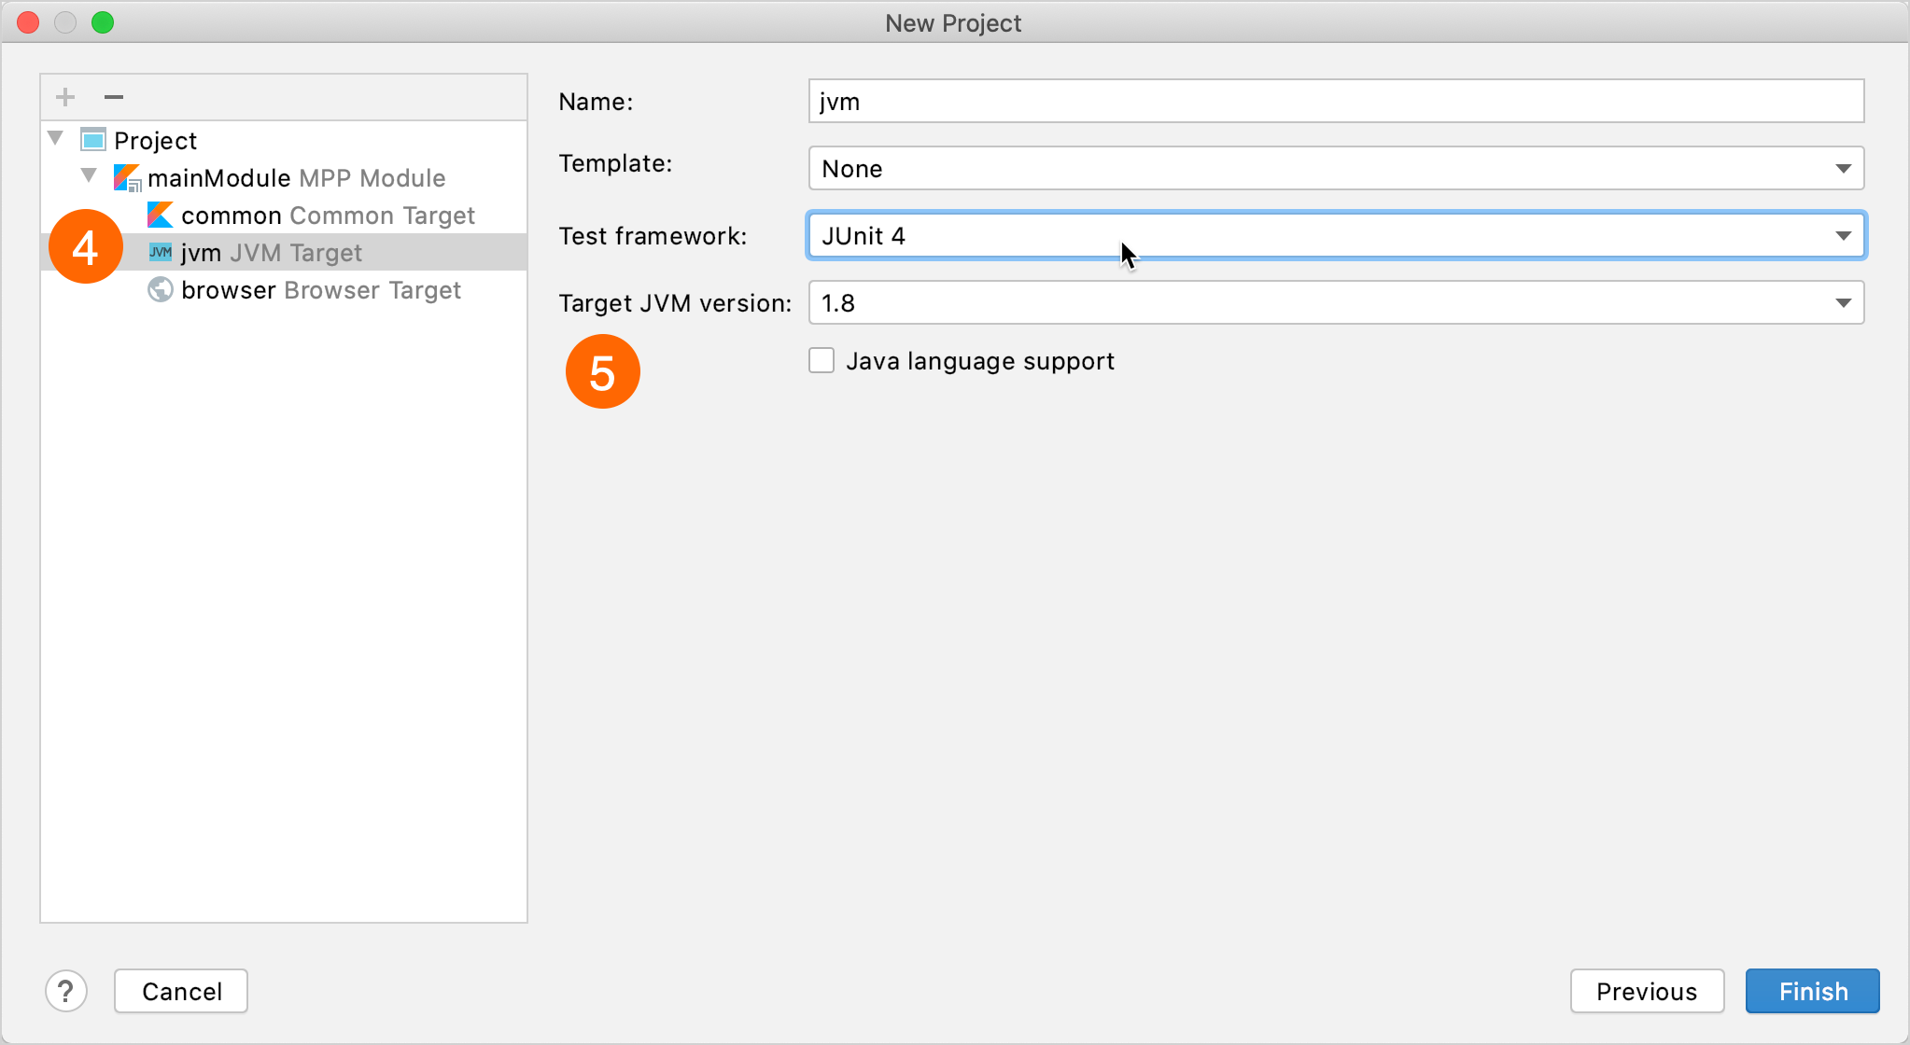Collapse the Project tree node
Image resolution: width=1910 pixels, height=1045 pixels.
pos(56,139)
